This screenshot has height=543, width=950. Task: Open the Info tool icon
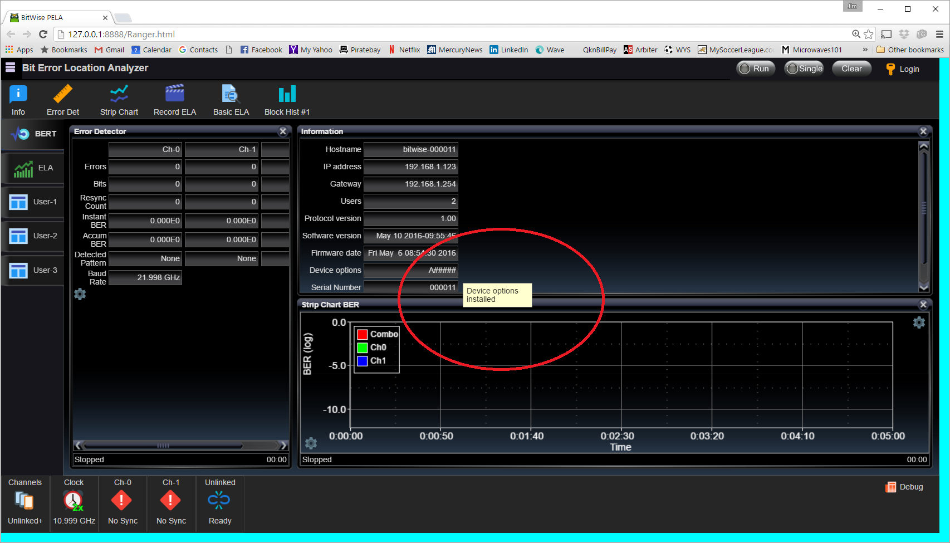(18, 95)
